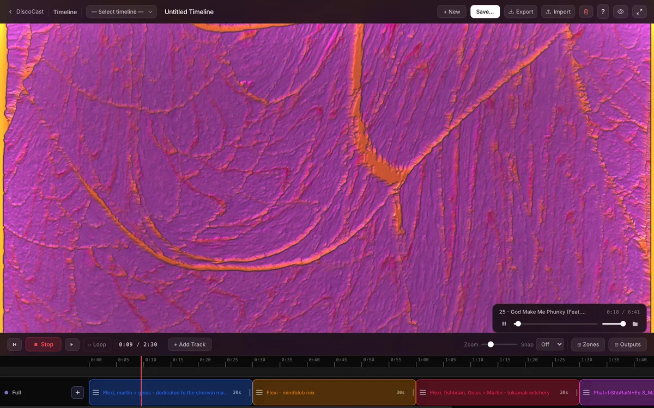Adjust the audio player volume slider
This screenshot has width=654, height=408.
pyautogui.click(x=614, y=324)
